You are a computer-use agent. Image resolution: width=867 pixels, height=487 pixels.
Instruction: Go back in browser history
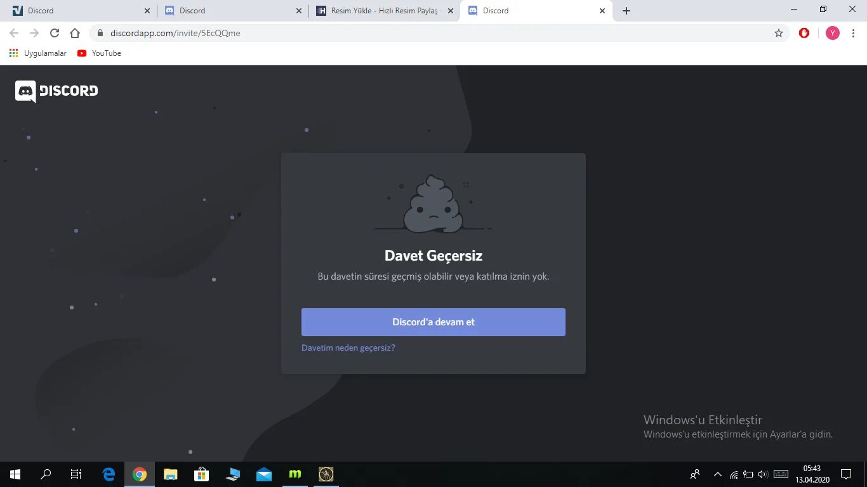(14, 33)
